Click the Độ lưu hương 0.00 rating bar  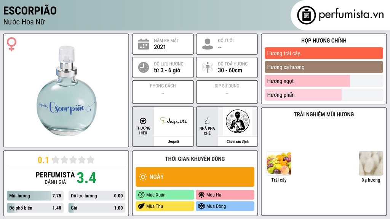coord(97,196)
